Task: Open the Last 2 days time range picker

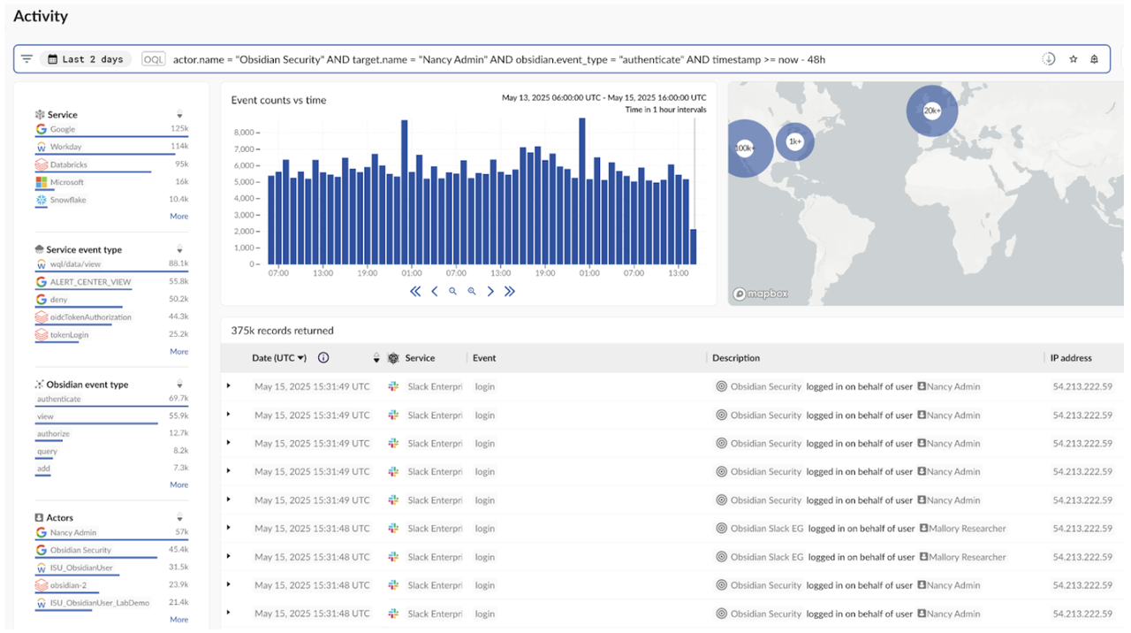Action: [x=86, y=59]
